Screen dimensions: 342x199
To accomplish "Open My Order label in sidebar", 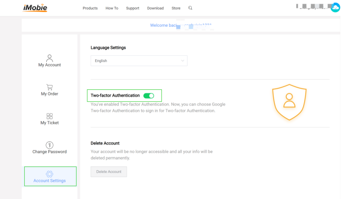I will click(49, 94).
